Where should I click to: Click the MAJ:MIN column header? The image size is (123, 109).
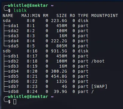[x=31, y=15]
